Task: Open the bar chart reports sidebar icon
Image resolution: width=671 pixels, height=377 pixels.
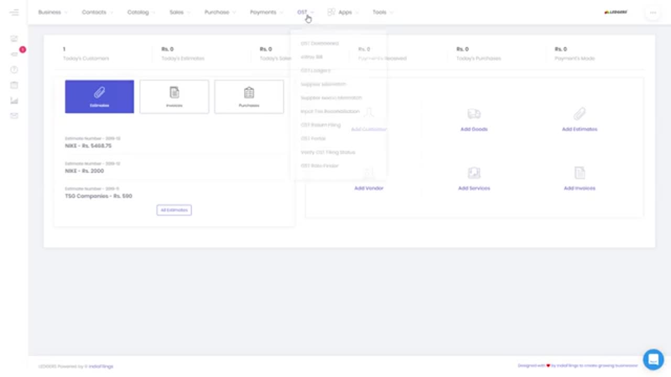Action: (x=14, y=101)
